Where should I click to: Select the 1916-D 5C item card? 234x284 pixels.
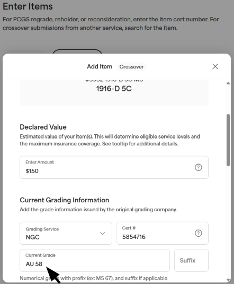coord(114,92)
